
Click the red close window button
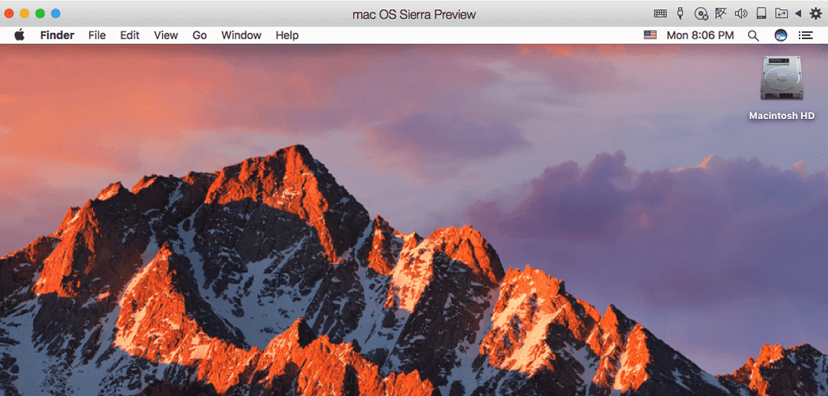click(9, 14)
